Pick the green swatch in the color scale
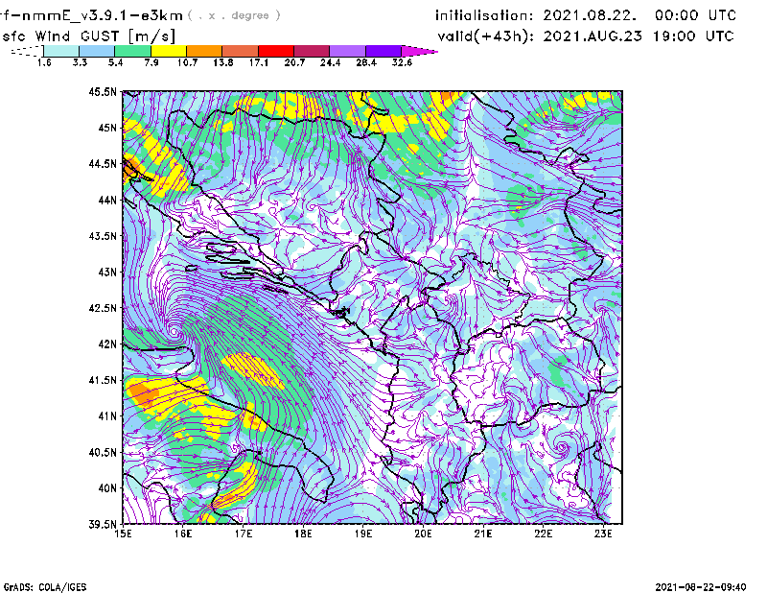Viewport: 767px width, 593px height. coord(133,51)
